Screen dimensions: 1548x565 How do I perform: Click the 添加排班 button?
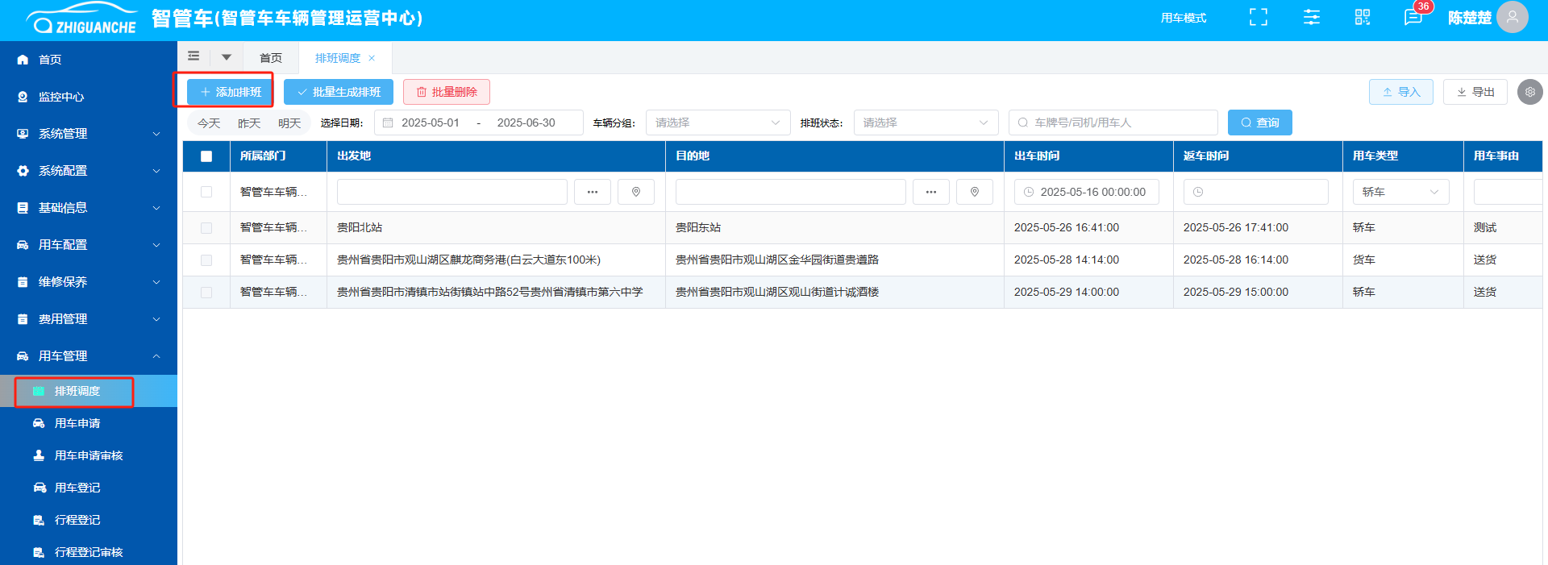231,92
